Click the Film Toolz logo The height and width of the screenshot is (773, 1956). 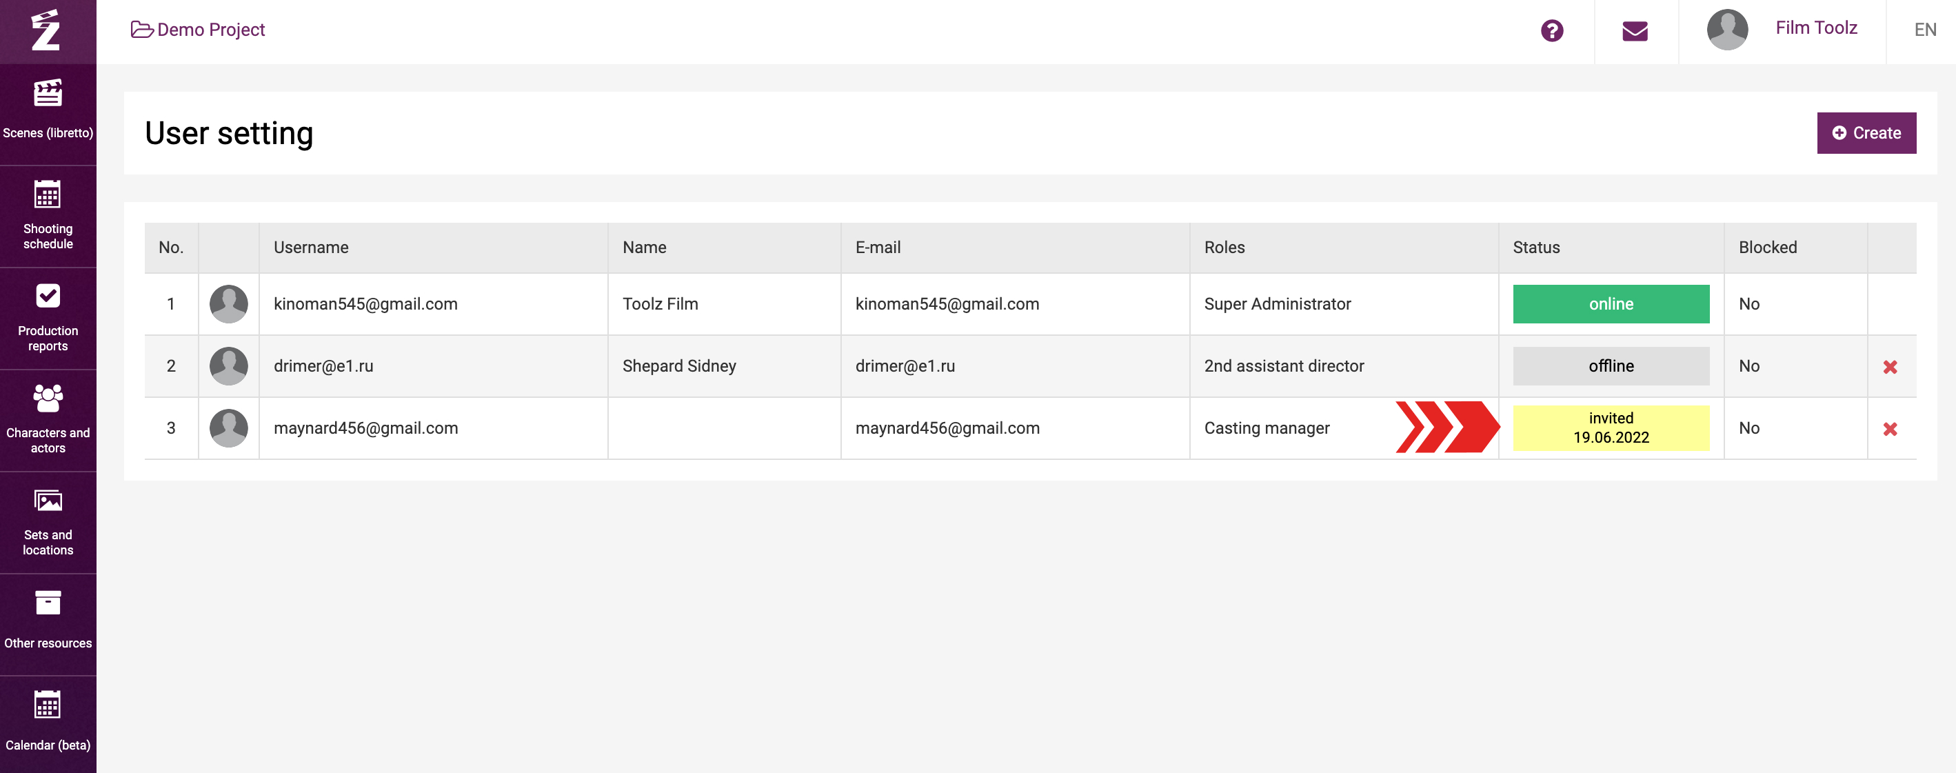[x=47, y=31]
